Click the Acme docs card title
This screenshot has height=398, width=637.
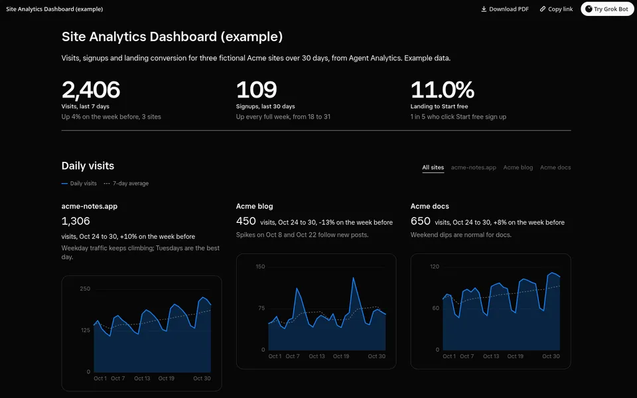pyautogui.click(x=430, y=206)
